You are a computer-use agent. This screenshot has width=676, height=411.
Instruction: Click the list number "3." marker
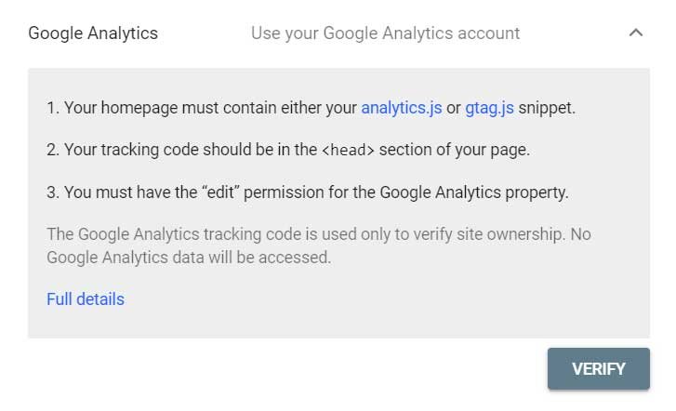click(x=53, y=193)
